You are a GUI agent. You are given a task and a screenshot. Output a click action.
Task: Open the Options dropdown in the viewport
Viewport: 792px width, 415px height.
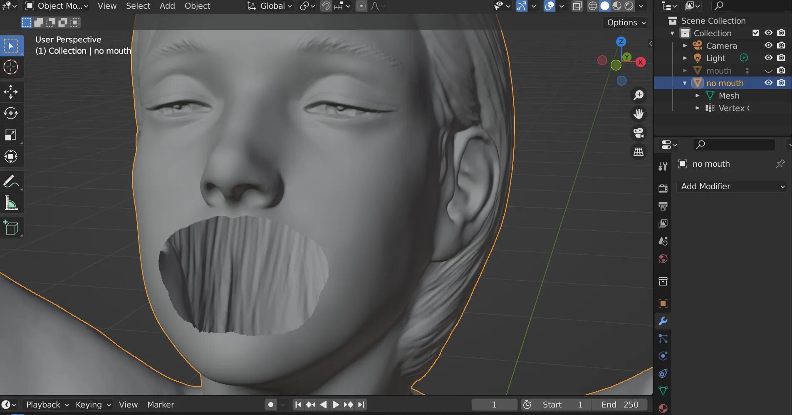[626, 22]
